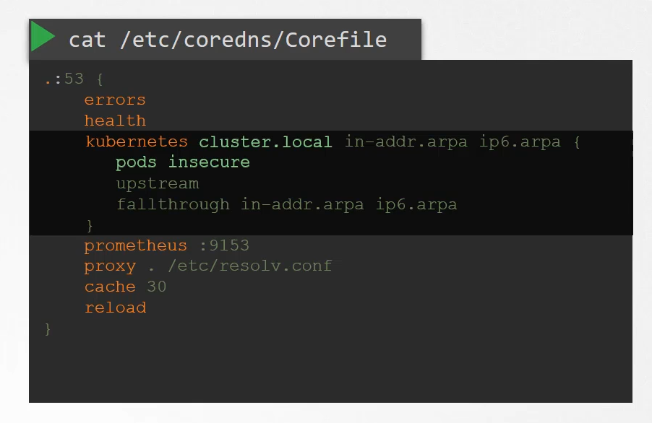Viewport: 652px width, 423px height.
Task: Click the /etc/resolv.conf path
Action: 250,266
